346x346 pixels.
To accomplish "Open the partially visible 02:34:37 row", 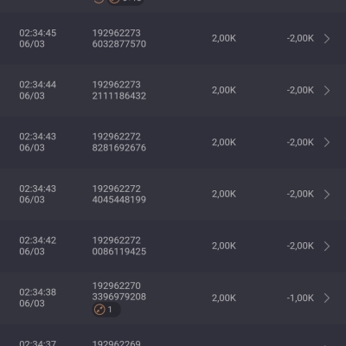I will tap(173, 339).
